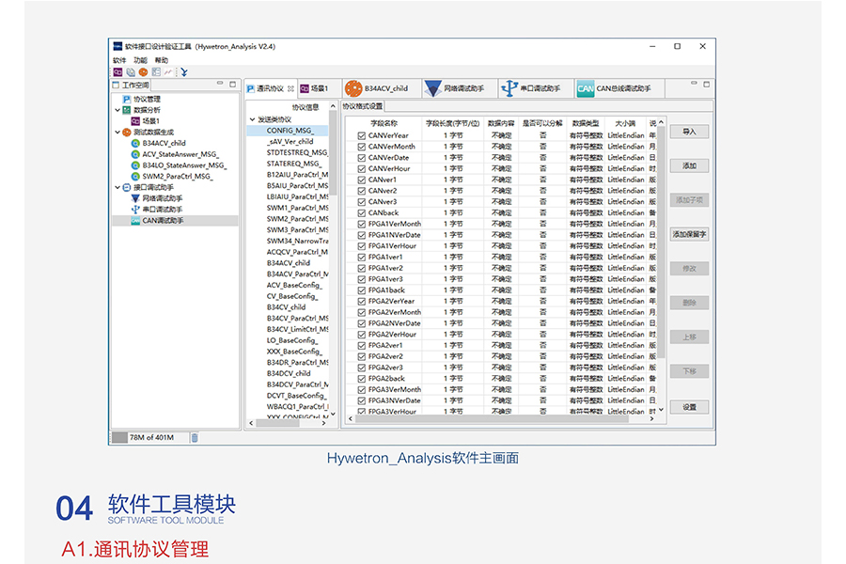Open the 软件 menu

click(x=119, y=60)
